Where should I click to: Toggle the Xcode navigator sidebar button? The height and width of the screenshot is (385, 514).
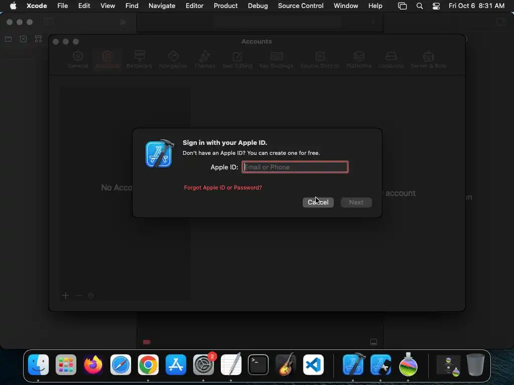click(x=49, y=22)
